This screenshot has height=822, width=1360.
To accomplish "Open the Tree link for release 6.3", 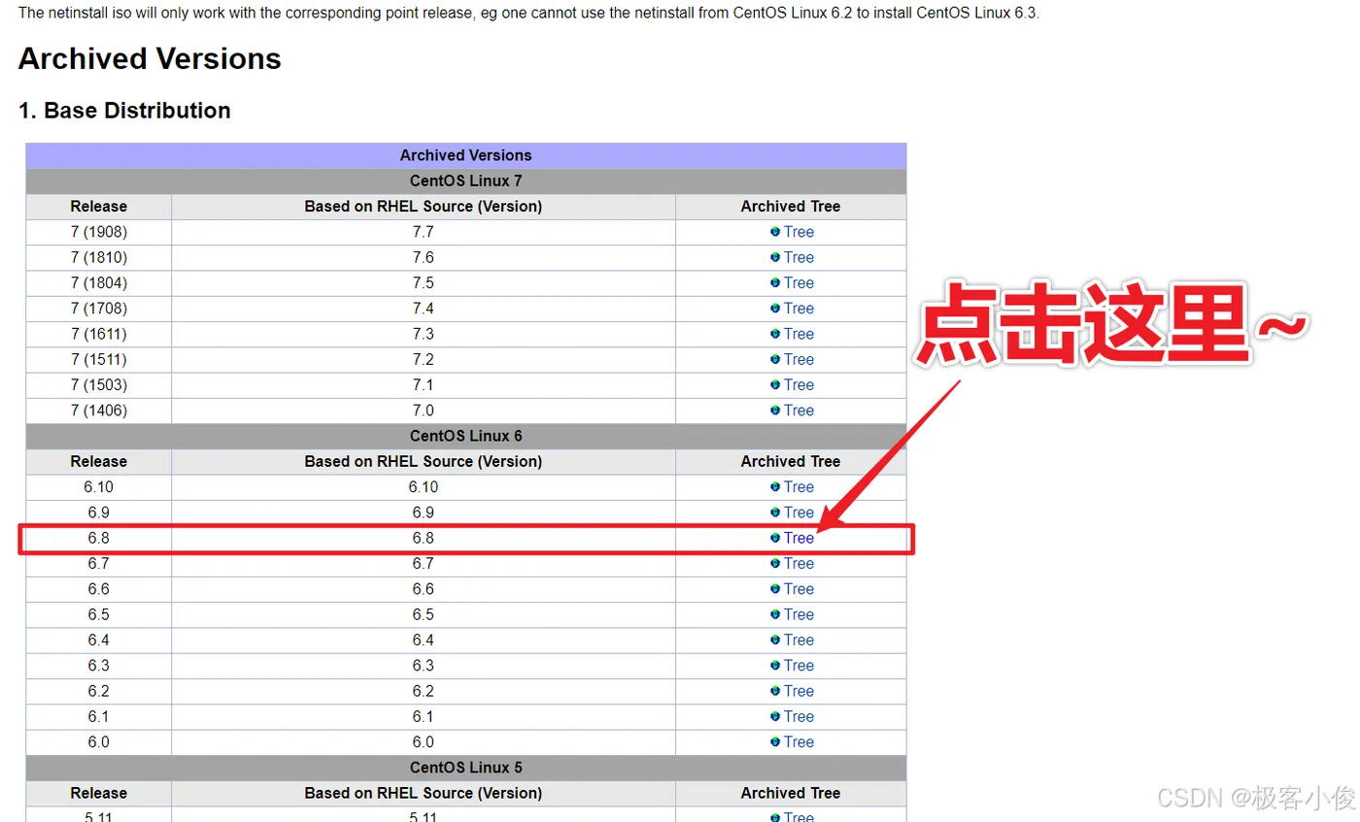I will (799, 666).
